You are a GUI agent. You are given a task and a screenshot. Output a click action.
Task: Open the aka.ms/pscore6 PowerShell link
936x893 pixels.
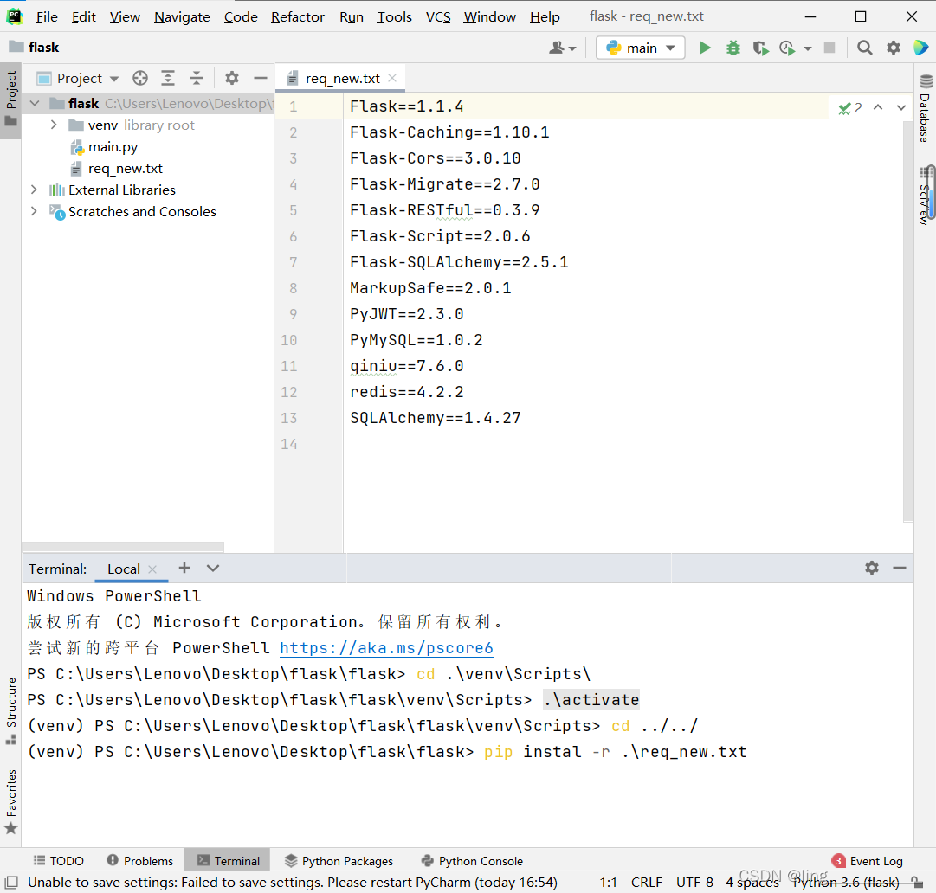(x=386, y=647)
